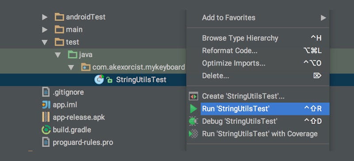The image size is (354, 161).
Task: Collapse the com.akexorcist.mykeyboard package arrow
Action: 71,67
